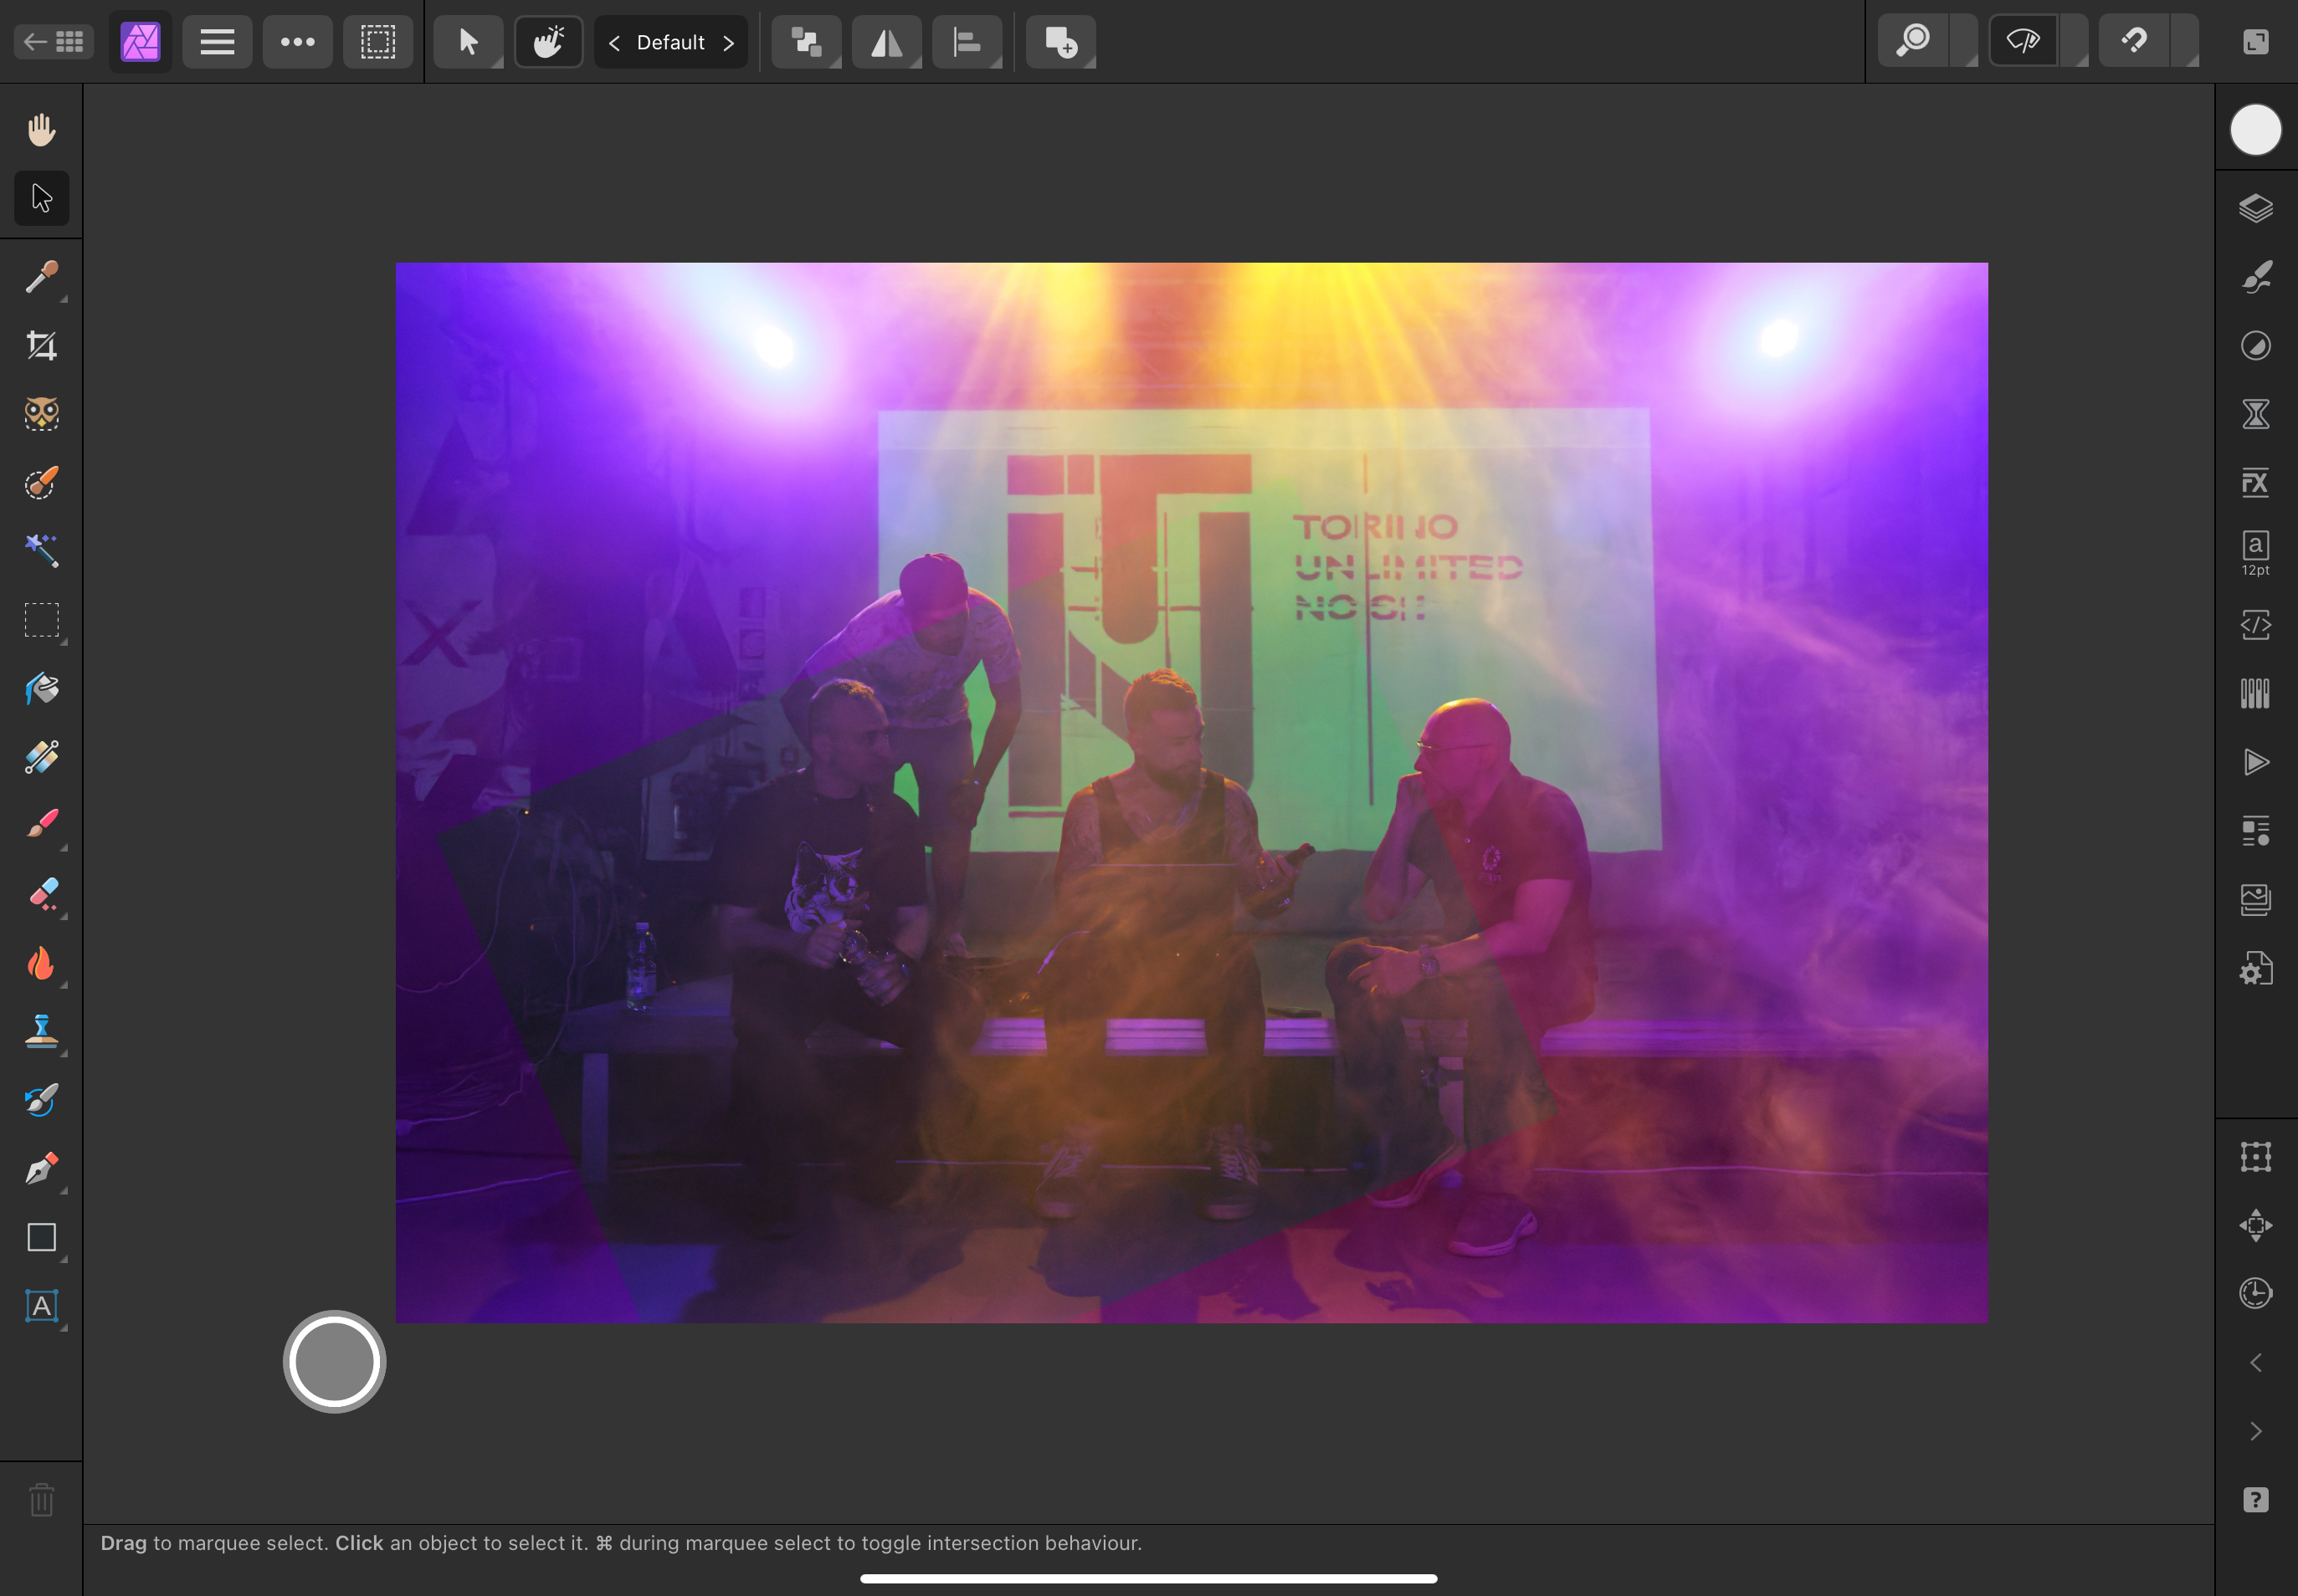Select the Pen tool

point(41,1169)
